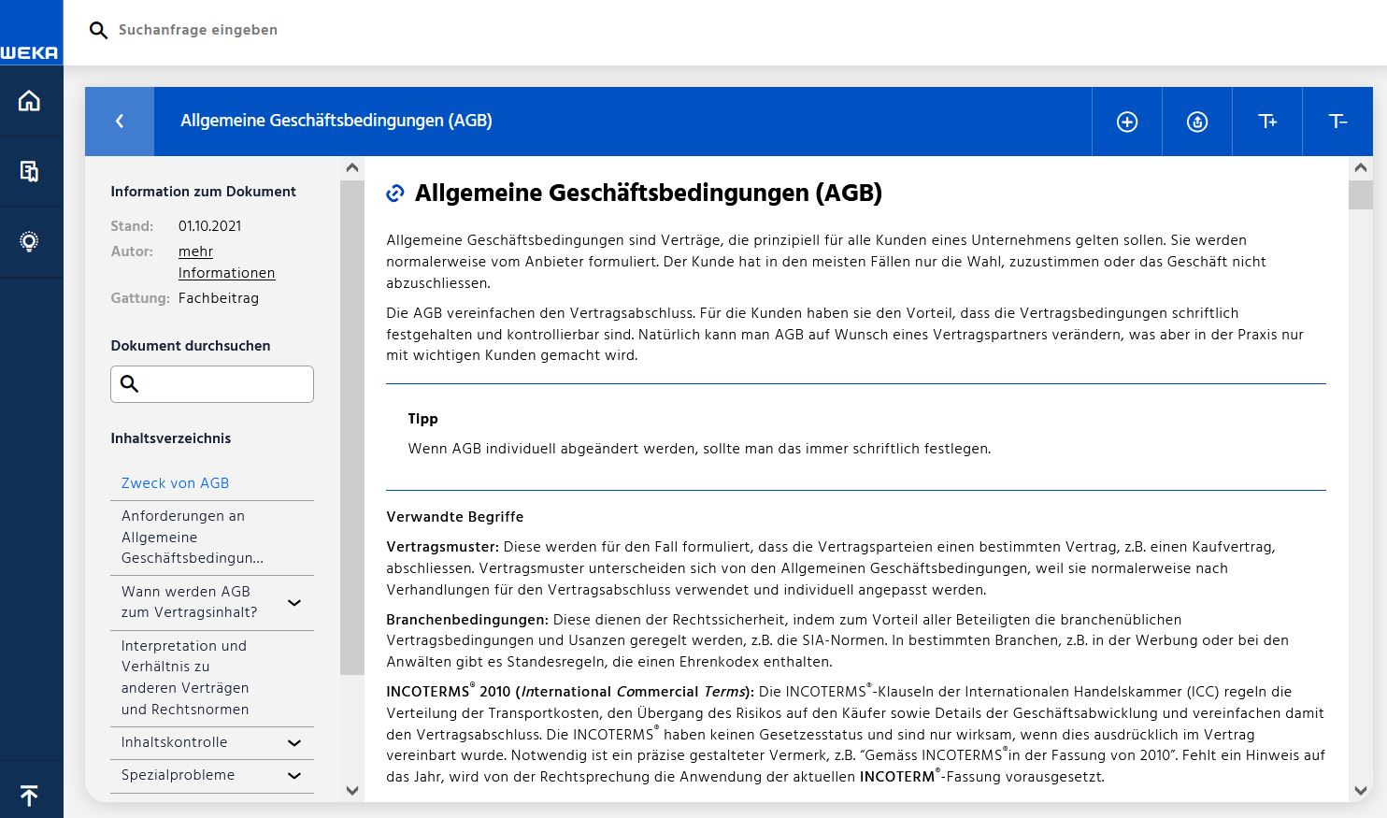Click the lightbulb tips icon

pos(30,242)
